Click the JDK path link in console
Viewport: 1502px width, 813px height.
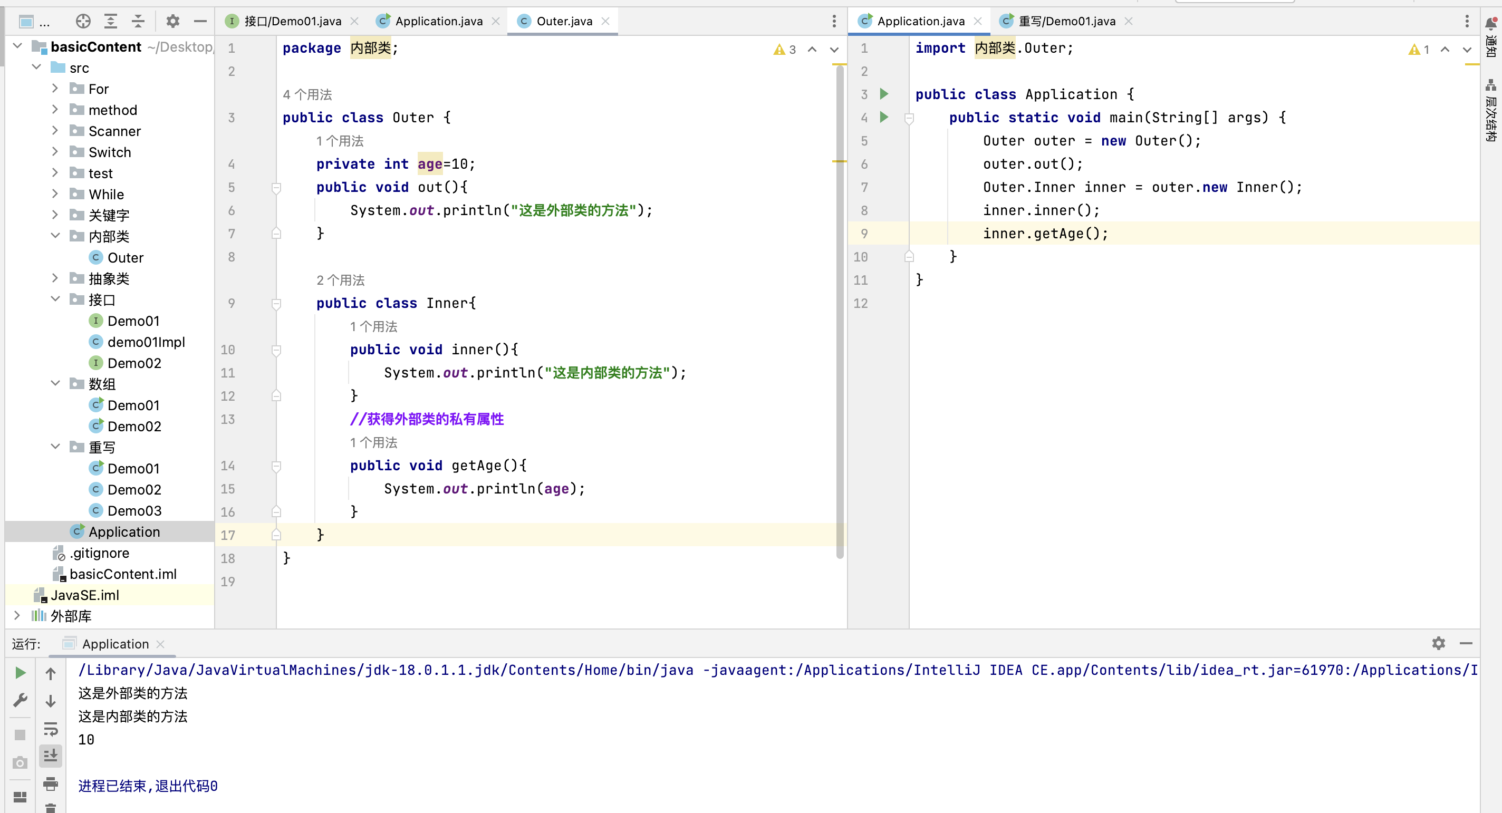pyautogui.click(x=386, y=670)
